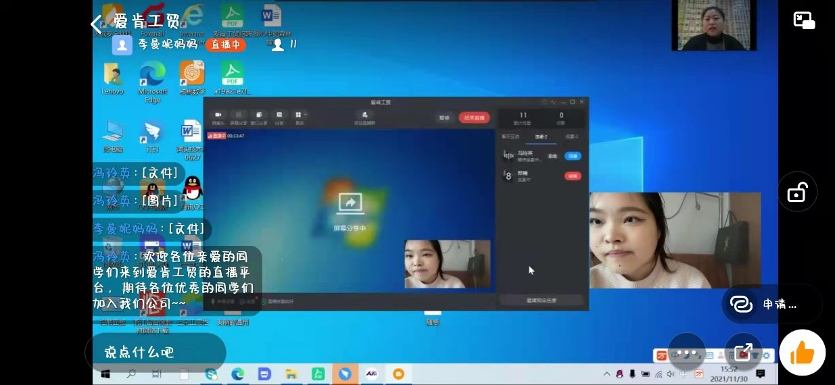Tap the back arrow beside 爱肯工贸

click(x=97, y=24)
